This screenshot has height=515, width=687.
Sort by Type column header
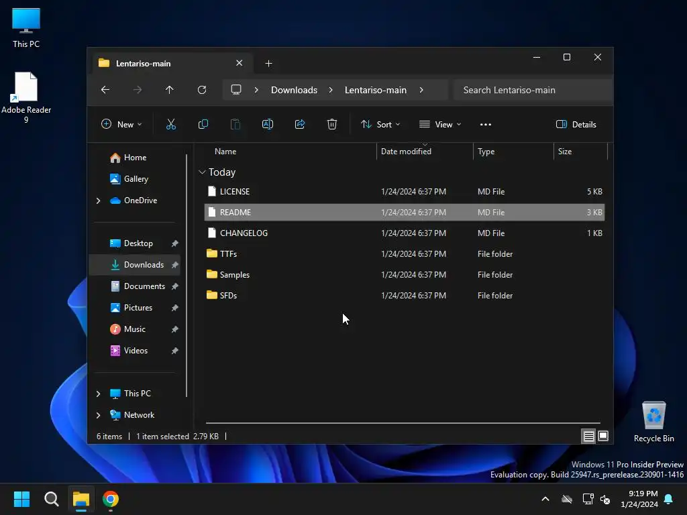click(513, 152)
